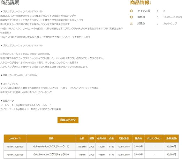
Task: Click the 継数 column header
Action: pyautogui.click(x=92, y=138)
